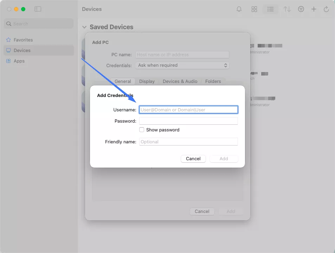This screenshot has width=335, height=253.
Task: Cancel the Add Credentials dialog
Action: click(x=193, y=159)
